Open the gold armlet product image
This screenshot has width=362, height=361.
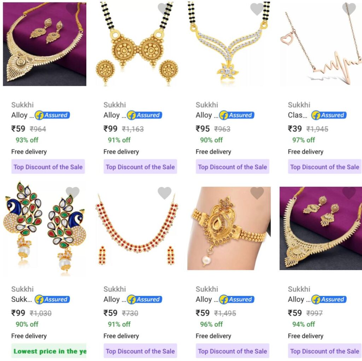pos(229,228)
